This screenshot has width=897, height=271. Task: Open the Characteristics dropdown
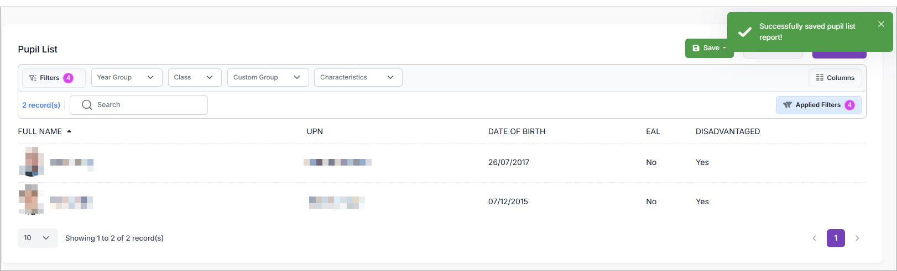tap(357, 77)
